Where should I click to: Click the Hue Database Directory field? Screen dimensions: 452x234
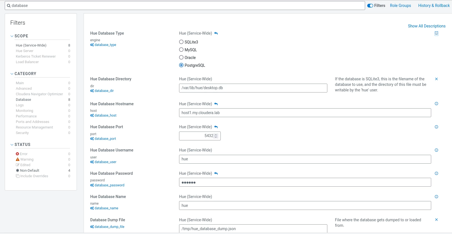[253, 88]
